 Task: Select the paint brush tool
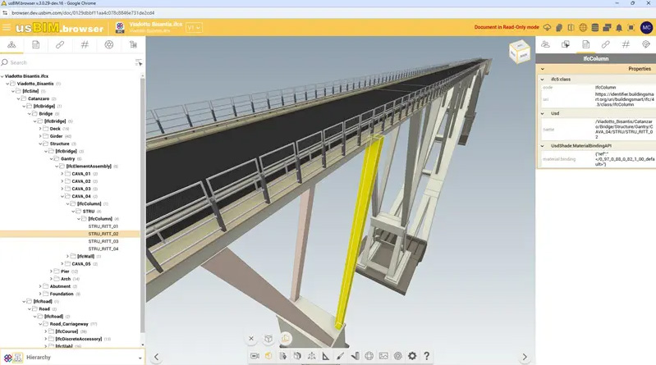tap(340, 356)
